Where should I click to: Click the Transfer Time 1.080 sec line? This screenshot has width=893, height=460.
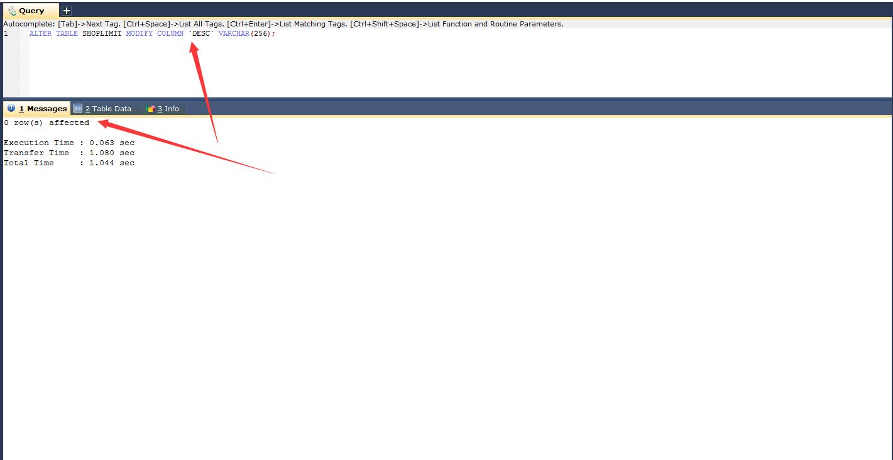click(69, 153)
